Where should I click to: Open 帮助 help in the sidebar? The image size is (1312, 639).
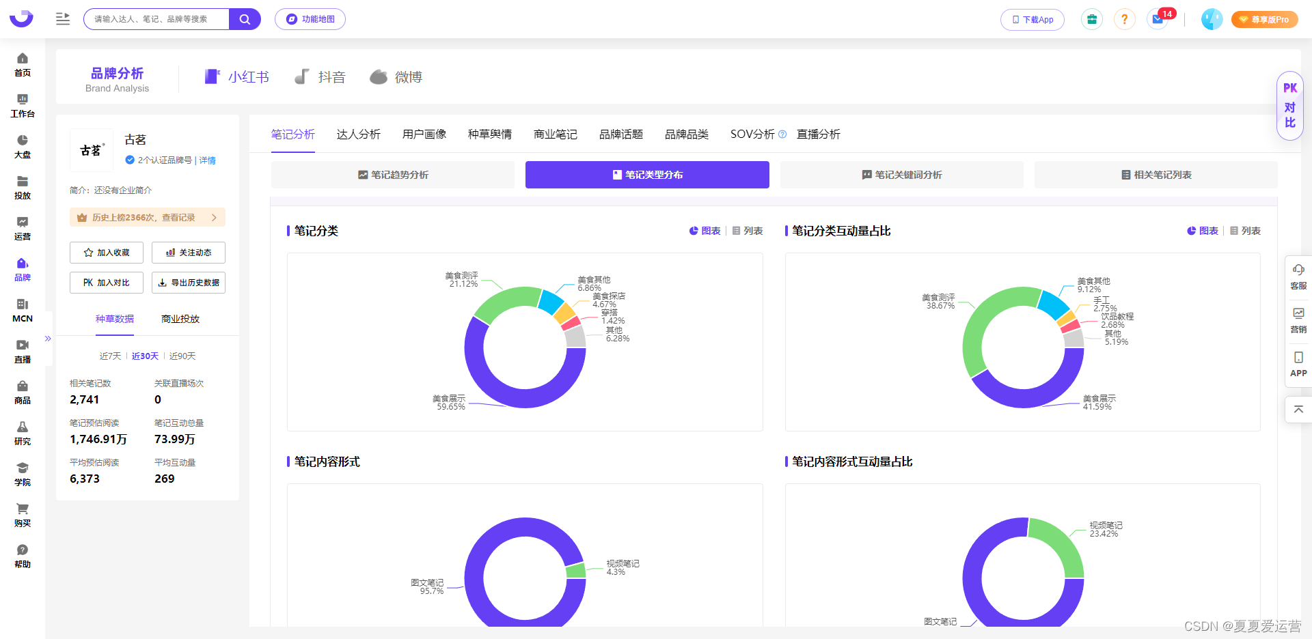coord(23,556)
